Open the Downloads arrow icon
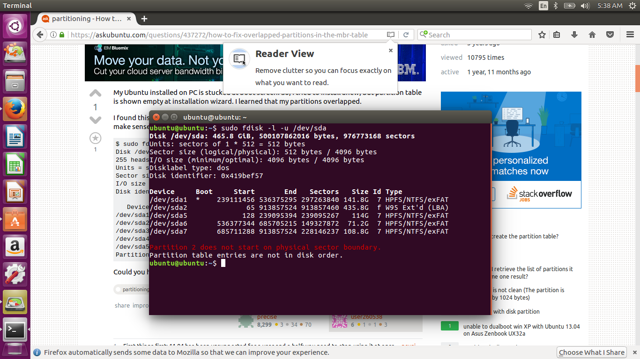 coord(574,35)
